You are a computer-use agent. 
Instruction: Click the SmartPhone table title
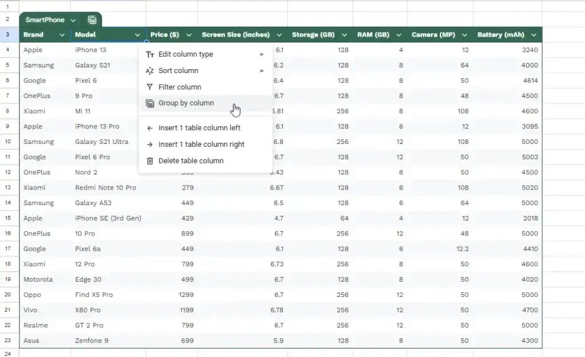[45, 20]
